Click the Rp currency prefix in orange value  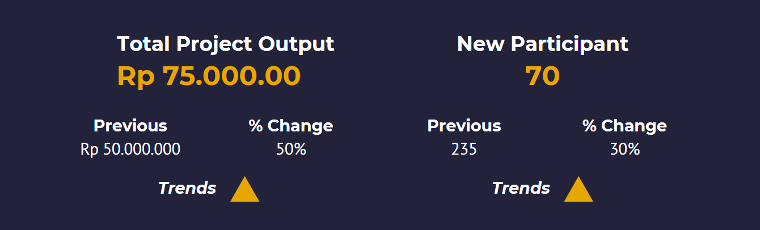(136, 77)
